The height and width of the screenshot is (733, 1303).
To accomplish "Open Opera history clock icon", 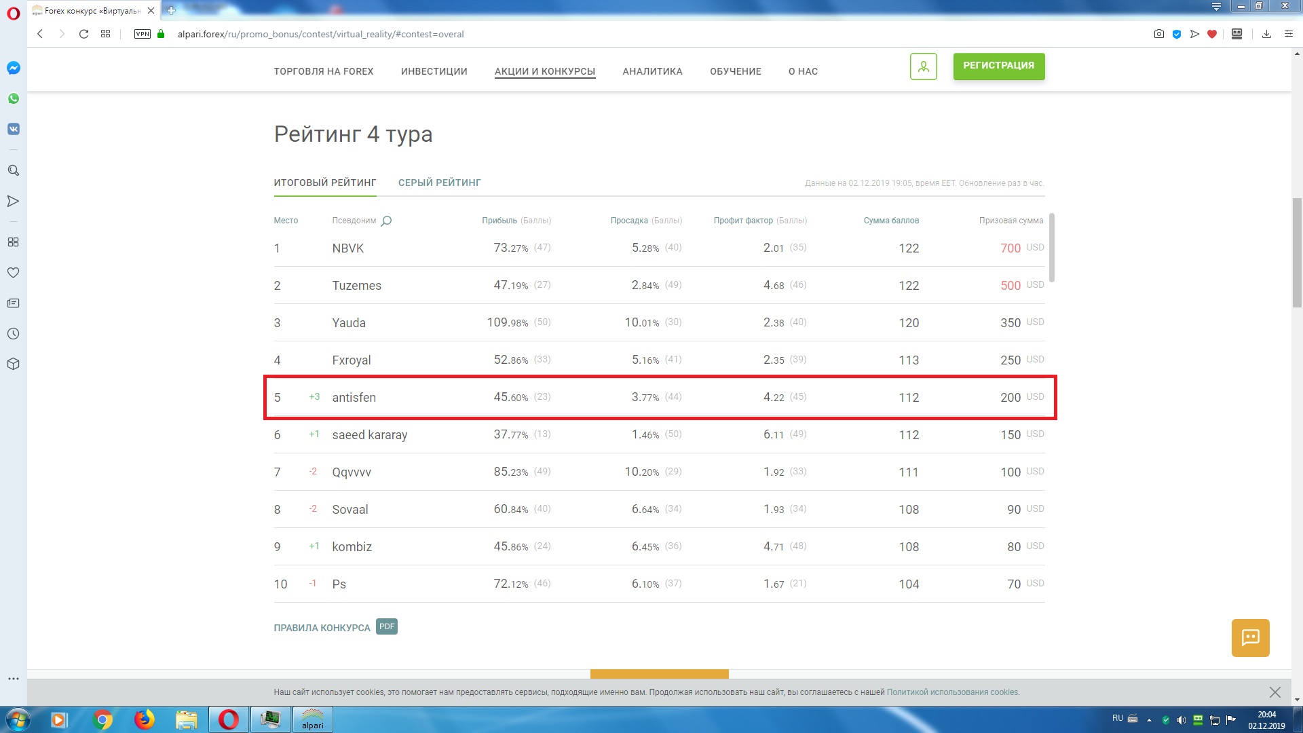I will pos(13,333).
